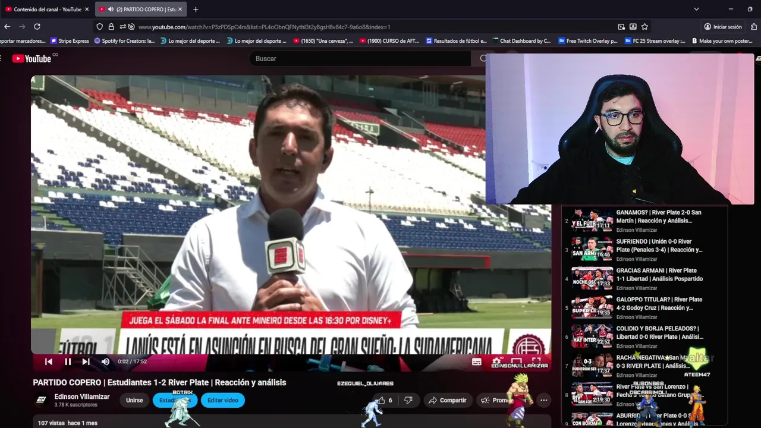Click RACHA NEGATIVA playlist video thumbnail
761x428 pixels.
592,366
